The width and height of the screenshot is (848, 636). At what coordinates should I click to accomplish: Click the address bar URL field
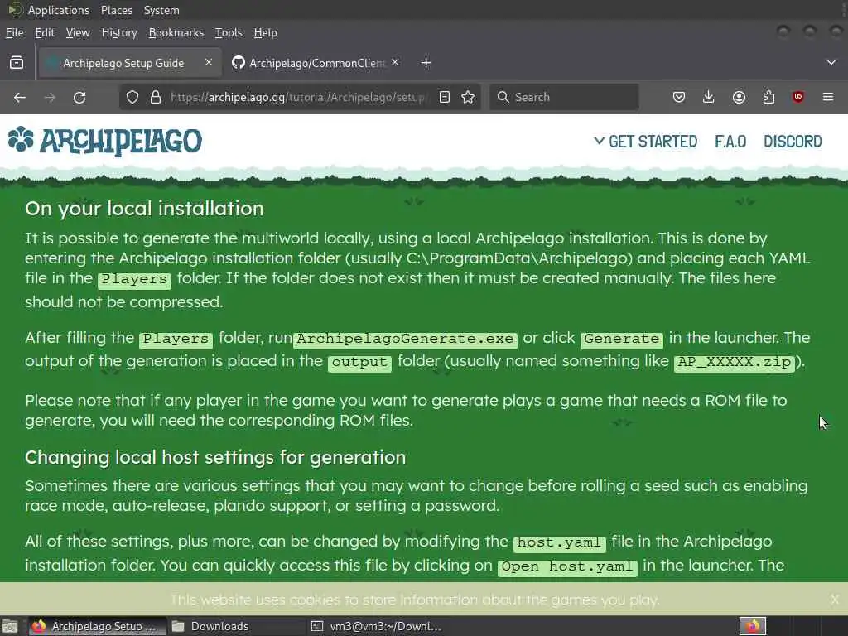(297, 98)
